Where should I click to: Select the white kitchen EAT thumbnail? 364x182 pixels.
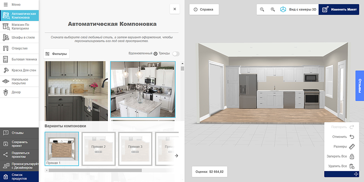143,89
